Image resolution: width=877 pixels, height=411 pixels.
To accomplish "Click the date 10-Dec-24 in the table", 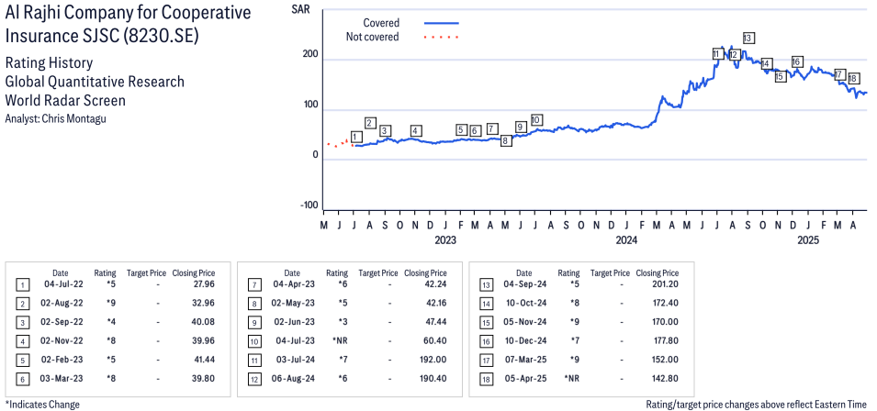I will click(x=524, y=340).
